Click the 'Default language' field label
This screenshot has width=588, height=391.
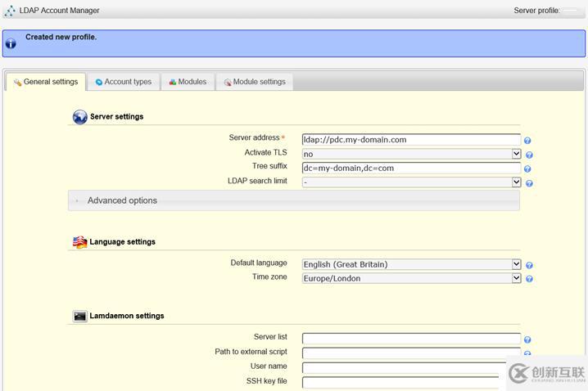coord(259,263)
